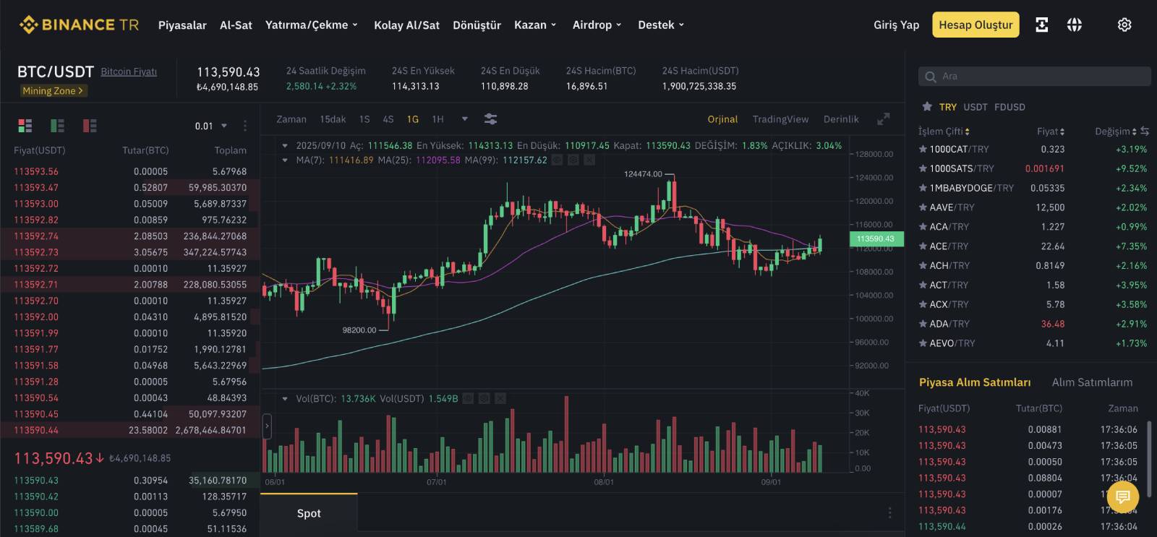Select the Spot trading tab
This screenshot has width=1157, height=537.
click(309, 513)
